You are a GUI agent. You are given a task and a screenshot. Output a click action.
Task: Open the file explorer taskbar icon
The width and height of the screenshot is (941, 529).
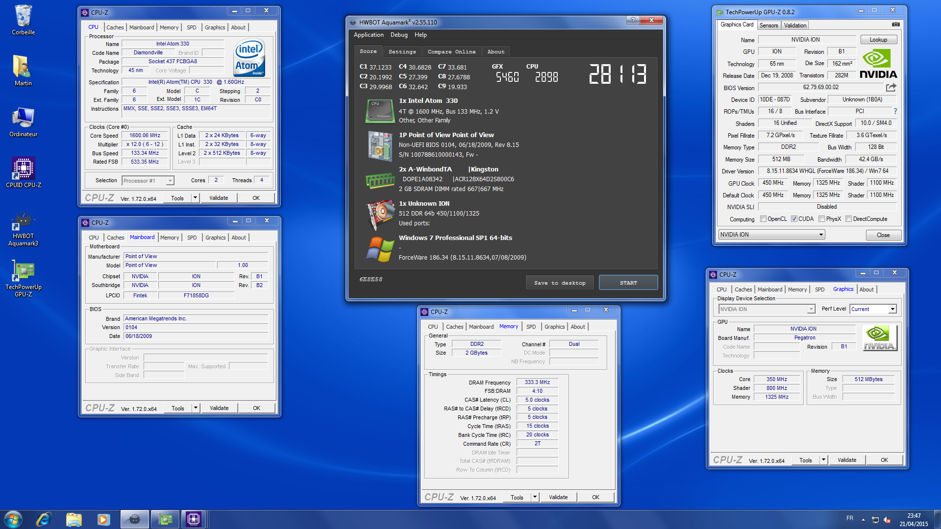click(74, 519)
